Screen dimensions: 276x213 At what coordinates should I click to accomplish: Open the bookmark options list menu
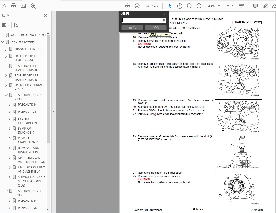[5, 25]
